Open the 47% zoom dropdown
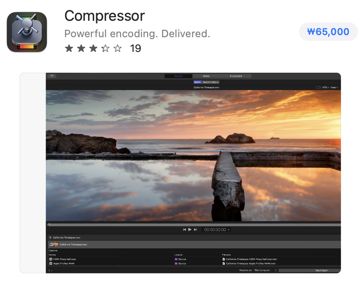The image size is (364, 283). pos(325,87)
